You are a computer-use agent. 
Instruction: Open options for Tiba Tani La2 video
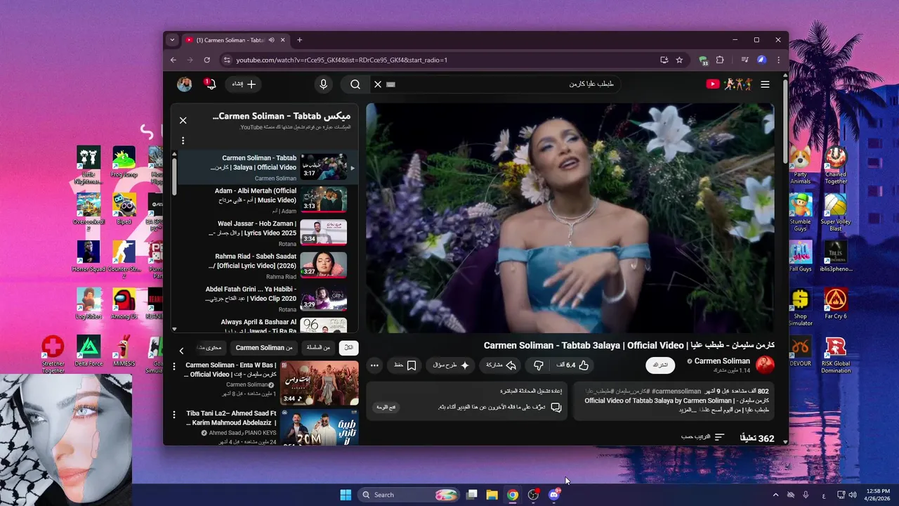[x=174, y=415]
